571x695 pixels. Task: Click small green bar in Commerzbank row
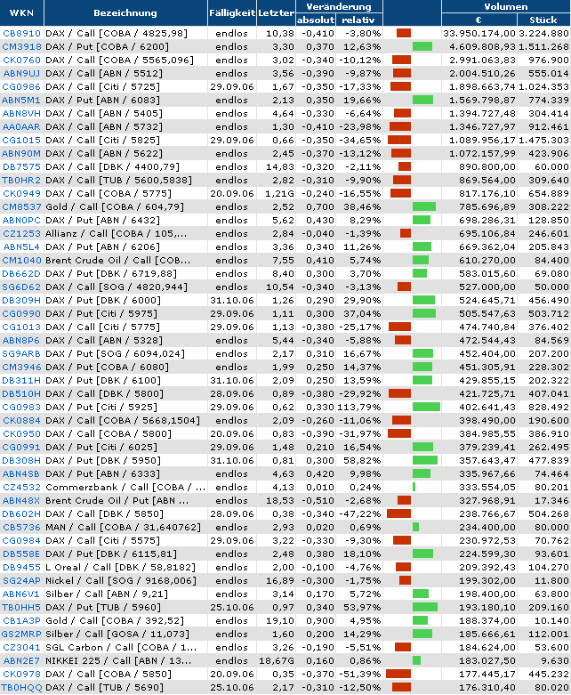(414, 487)
